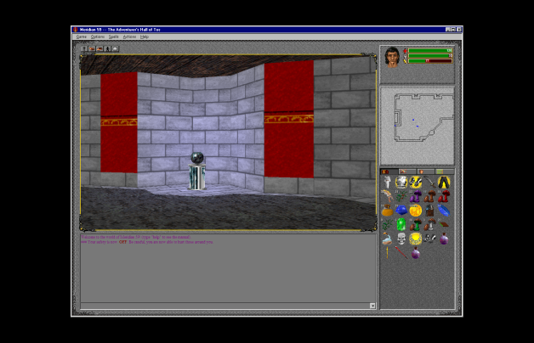
Task: Open the Options menu
Action: point(98,37)
